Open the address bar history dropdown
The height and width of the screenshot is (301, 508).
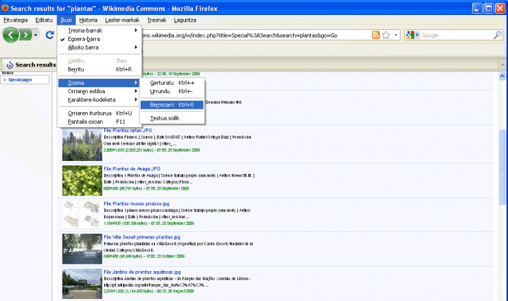pos(396,35)
